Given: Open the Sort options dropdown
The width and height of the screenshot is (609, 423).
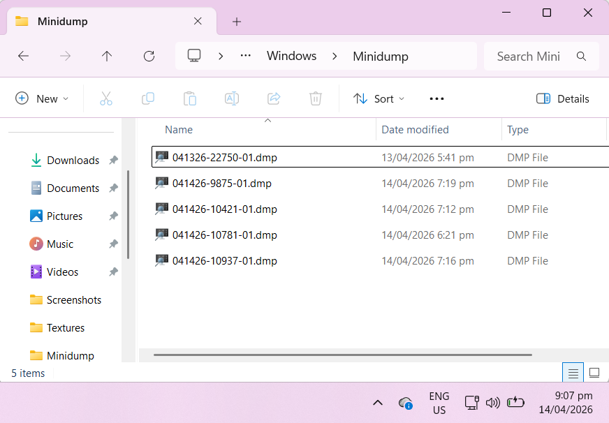Looking at the screenshot, I should (379, 99).
